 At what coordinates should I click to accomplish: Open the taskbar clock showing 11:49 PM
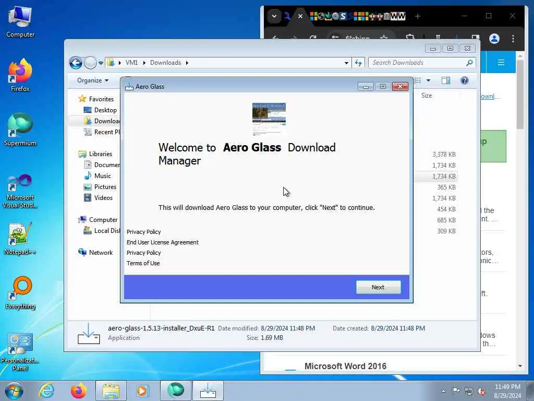[507, 391]
